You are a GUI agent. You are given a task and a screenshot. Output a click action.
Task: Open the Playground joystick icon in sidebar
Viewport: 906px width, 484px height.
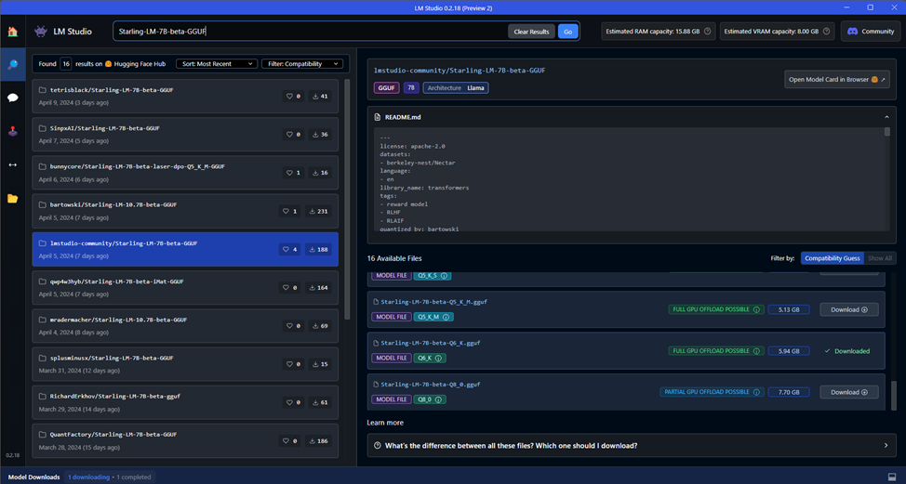pyautogui.click(x=12, y=132)
